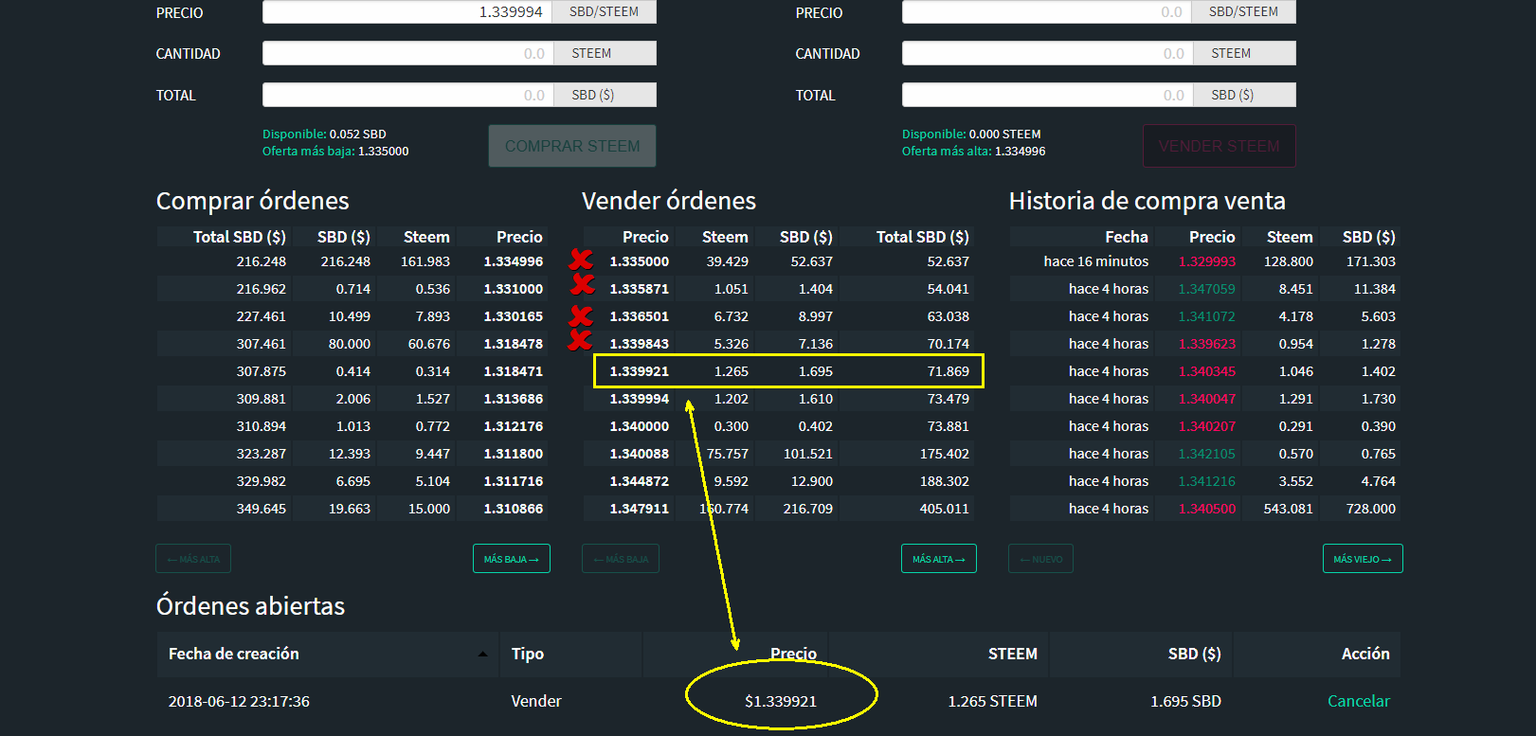Viewport: 1536px width, 736px height.
Task: Focus the TOTAL field in the buy form
Action: (x=407, y=95)
